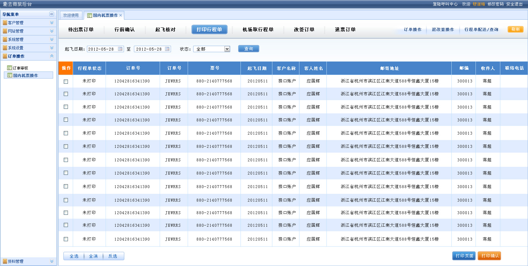Click the 资料管理 folder icon in sidebar
The width and height of the screenshot is (528, 266).
pos(5,261)
